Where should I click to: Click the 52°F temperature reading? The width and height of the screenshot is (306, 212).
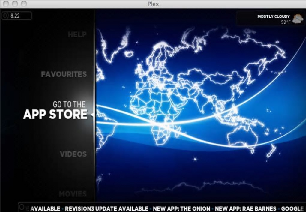[x=286, y=22]
